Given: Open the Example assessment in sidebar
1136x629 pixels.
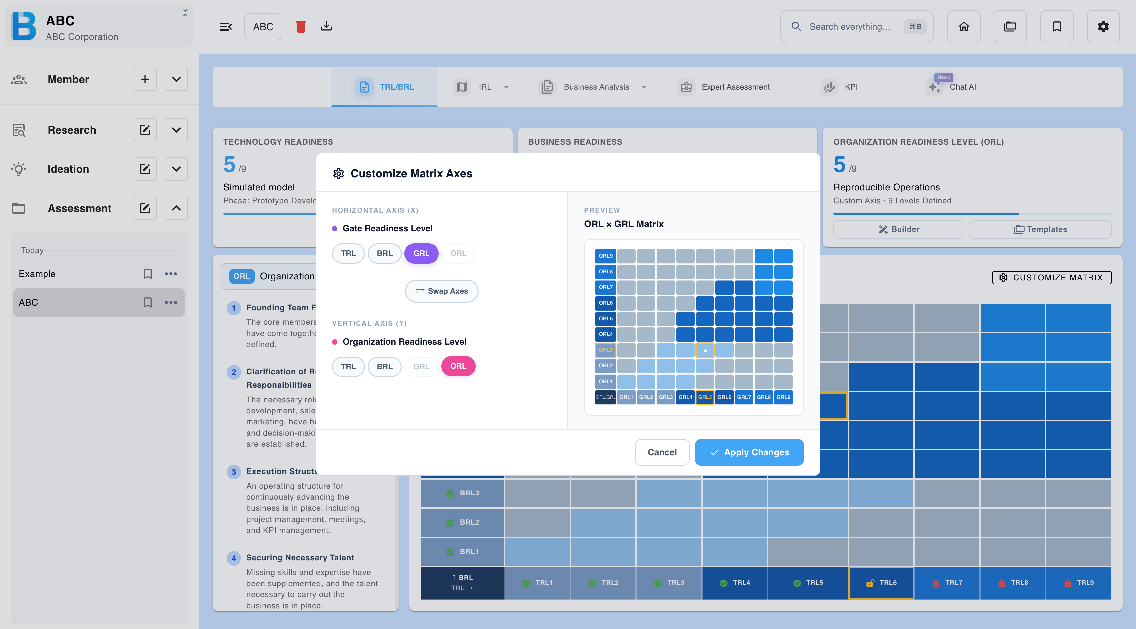Looking at the screenshot, I should 99,274.
